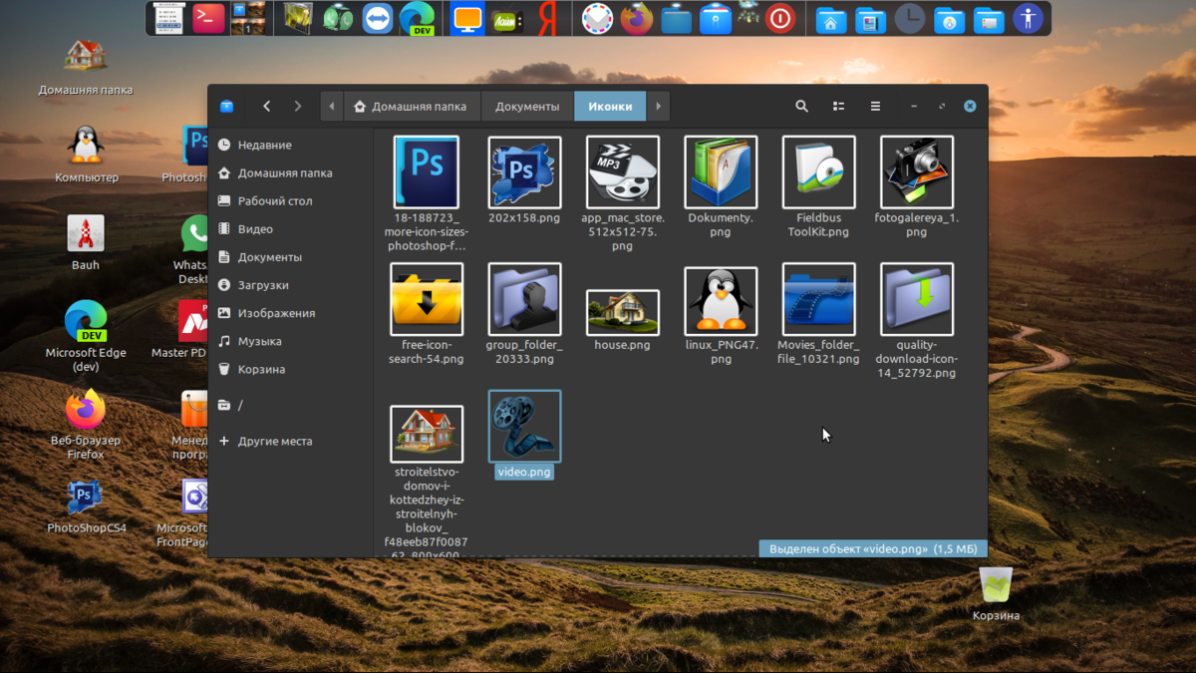
Task: Open the hamburger menu in file manager
Action: pos(875,106)
